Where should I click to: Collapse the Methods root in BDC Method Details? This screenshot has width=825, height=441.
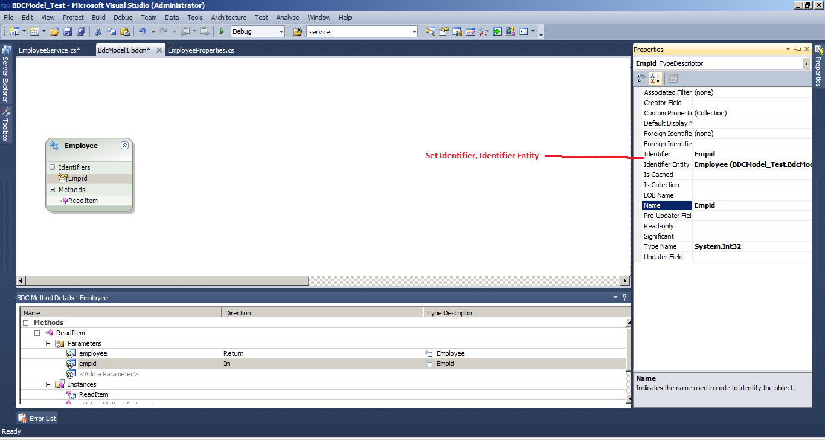(x=25, y=323)
